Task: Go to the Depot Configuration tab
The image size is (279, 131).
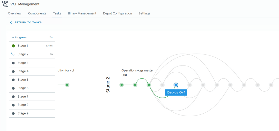Action: click(117, 13)
